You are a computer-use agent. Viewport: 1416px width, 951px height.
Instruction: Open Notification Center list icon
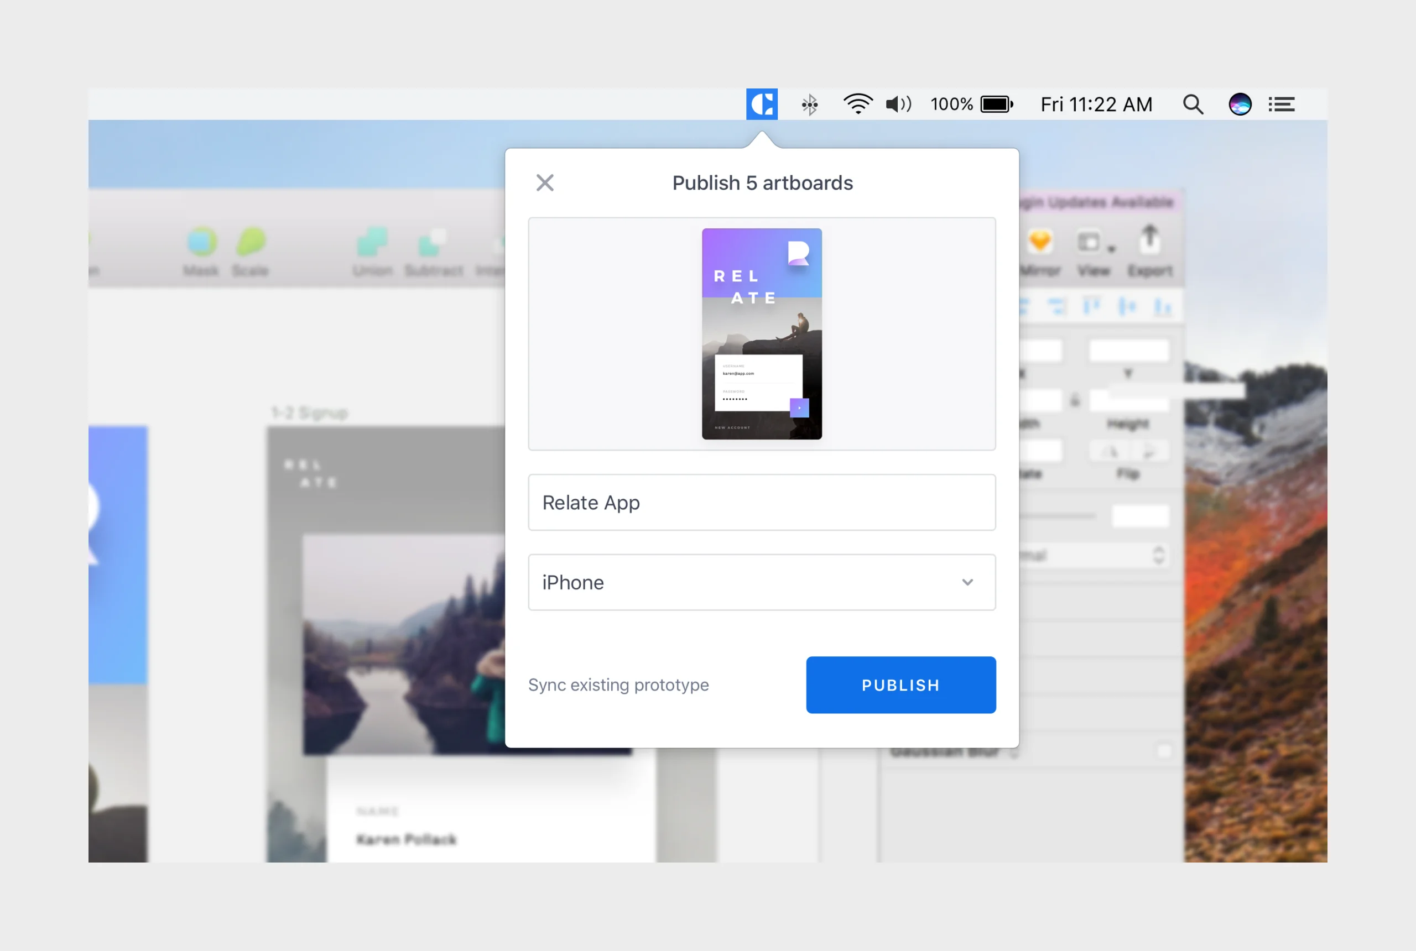click(1282, 104)
